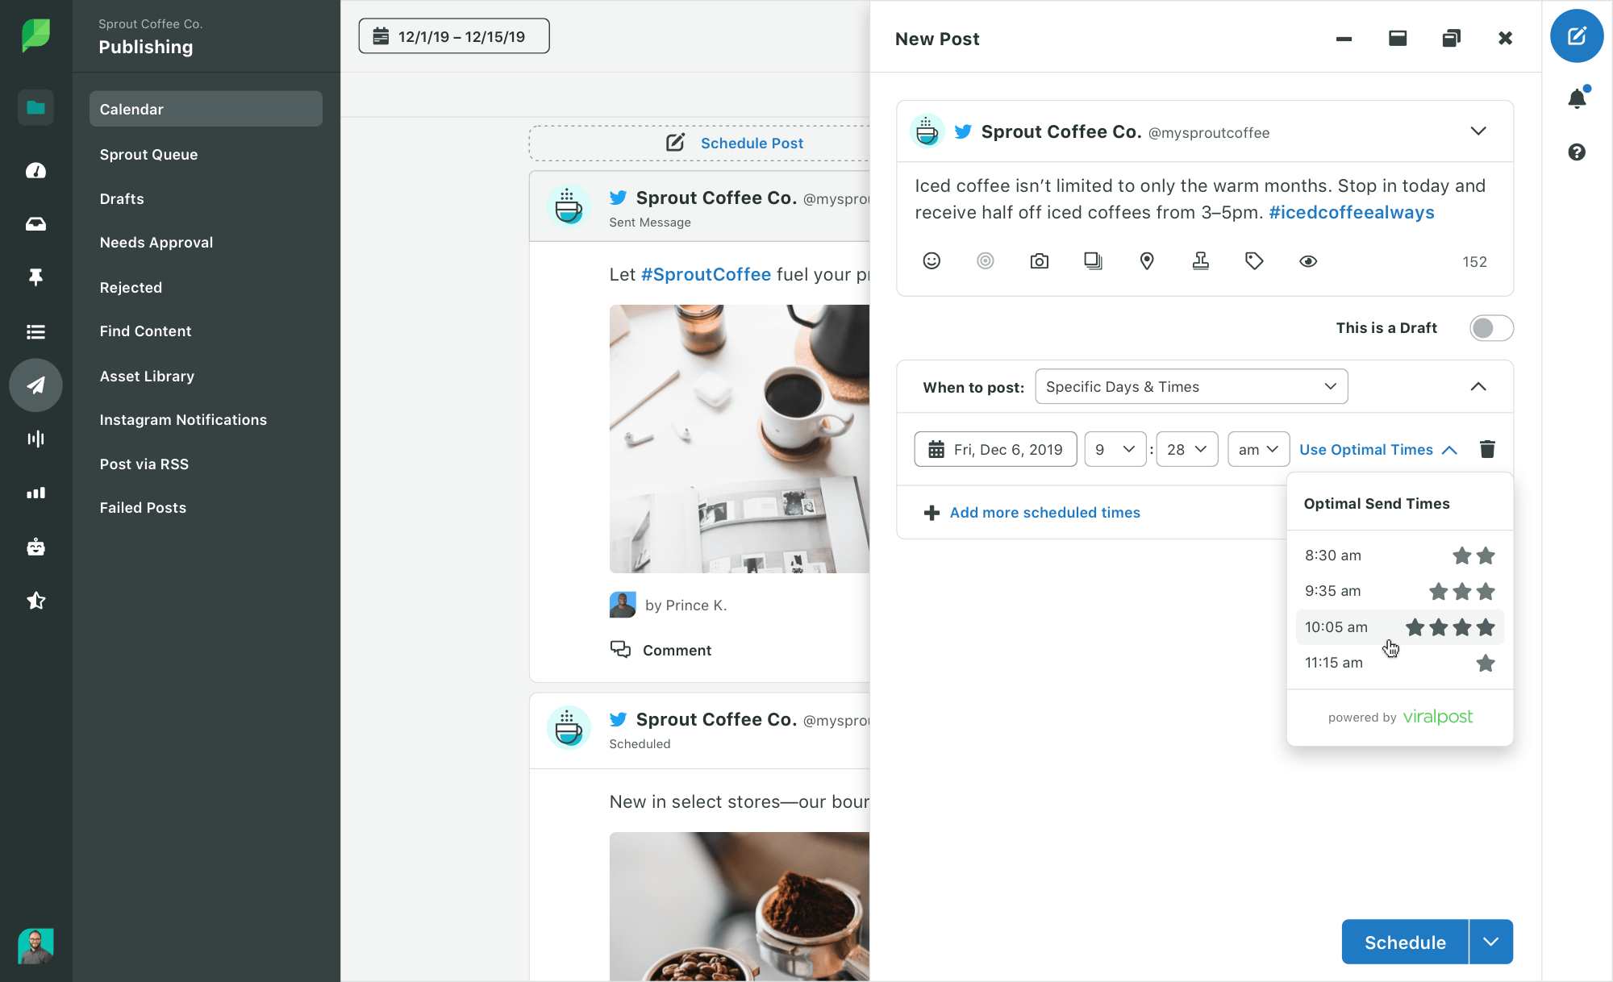Pop out New Post window icon
1613x982 pixels.
click(x=1451, y=38)
